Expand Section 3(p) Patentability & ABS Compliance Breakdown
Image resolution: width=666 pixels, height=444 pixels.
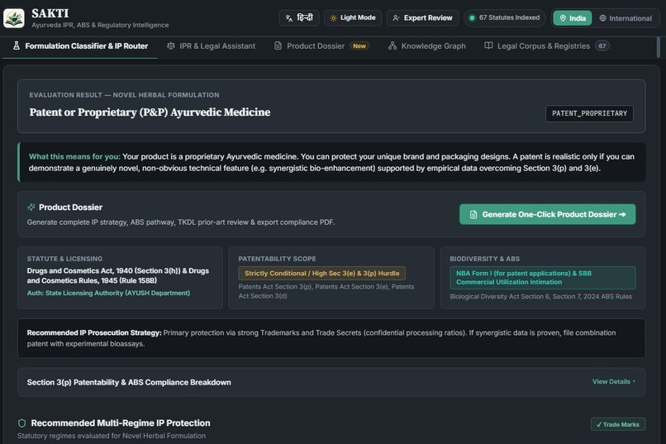coord(331,382)
